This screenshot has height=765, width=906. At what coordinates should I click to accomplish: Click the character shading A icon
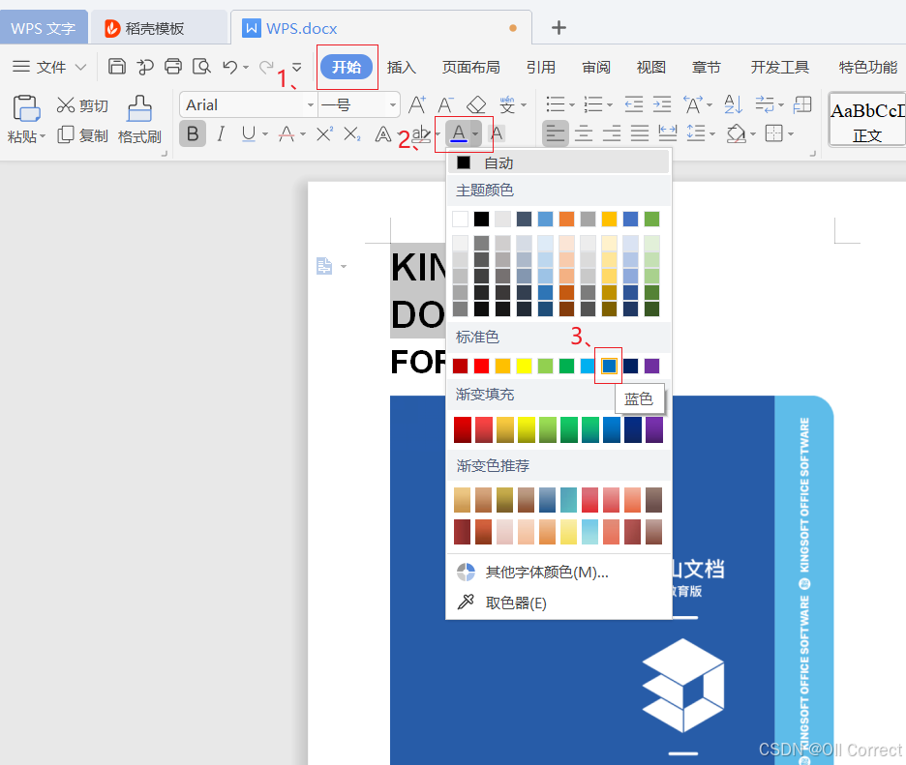coord(497,133)
